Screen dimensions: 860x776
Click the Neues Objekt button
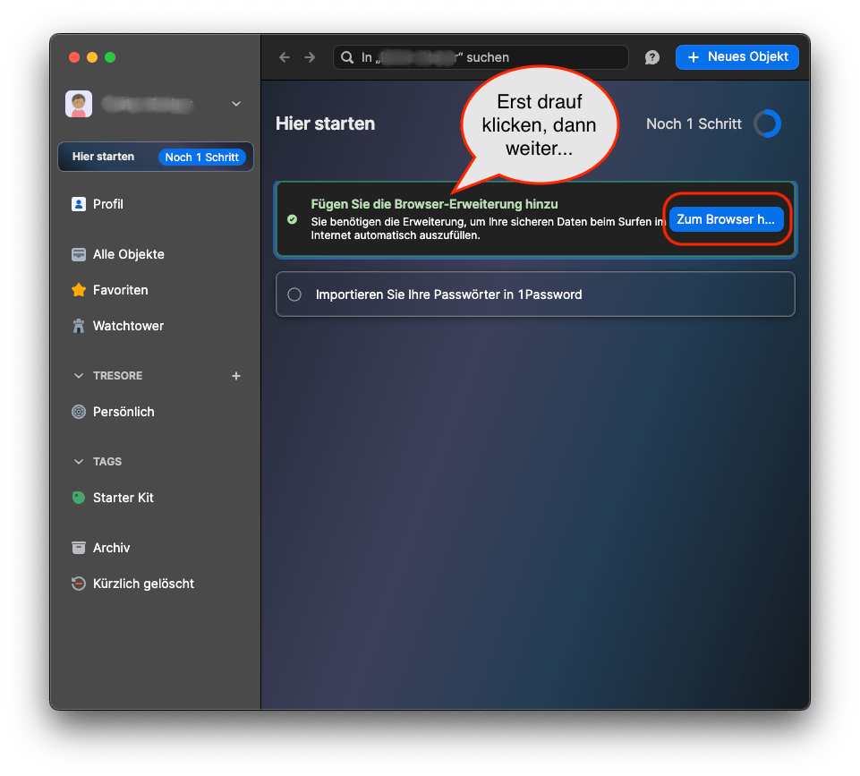tap(737, 57)
